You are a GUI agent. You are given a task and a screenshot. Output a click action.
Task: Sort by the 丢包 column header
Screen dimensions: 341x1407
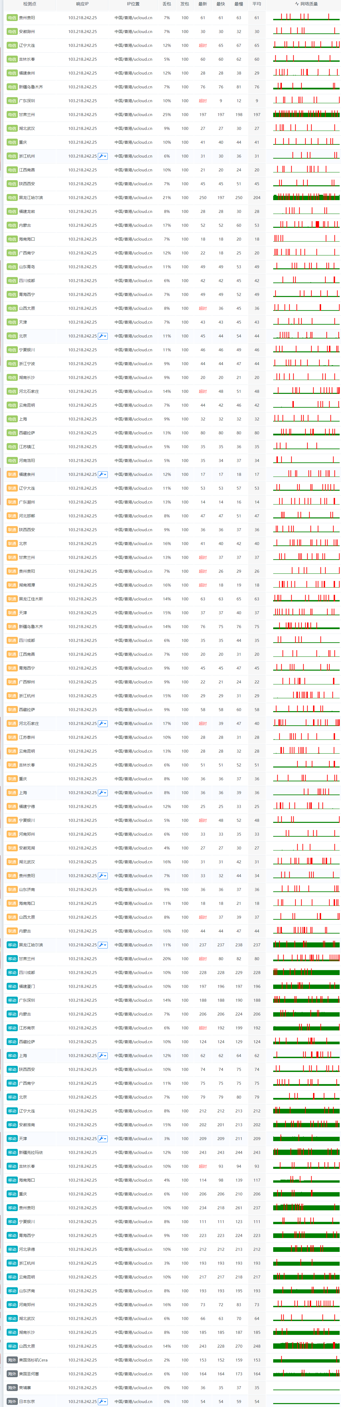[167, 4]
